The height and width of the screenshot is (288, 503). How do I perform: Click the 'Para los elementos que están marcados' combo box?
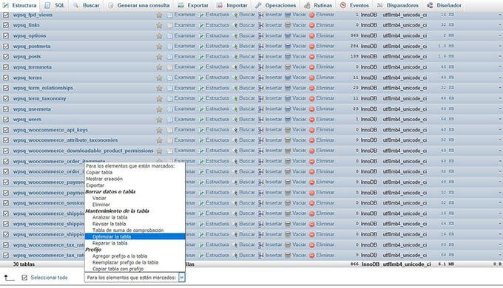(x=135, y=278)
